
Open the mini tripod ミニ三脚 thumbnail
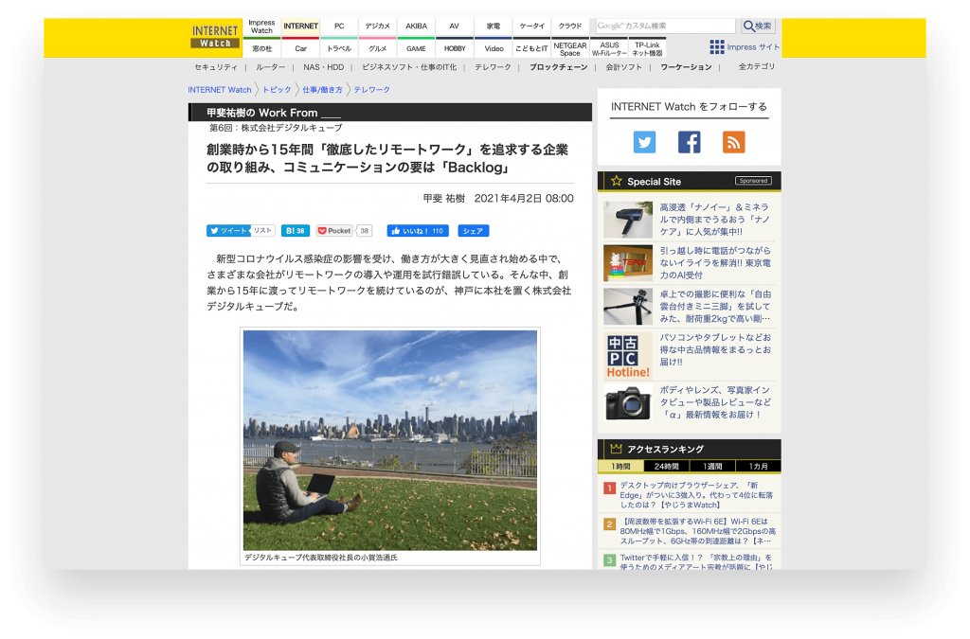click(628, 306)
